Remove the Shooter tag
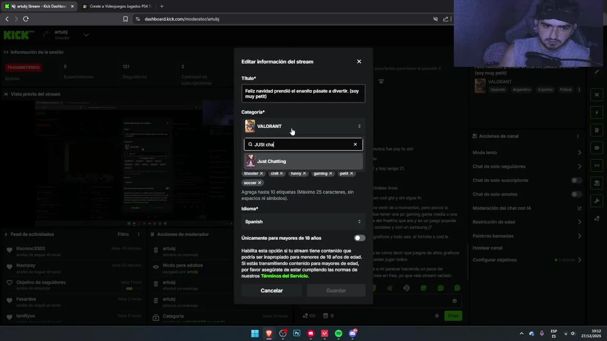607x341 pixels. (x=261, y=173)
